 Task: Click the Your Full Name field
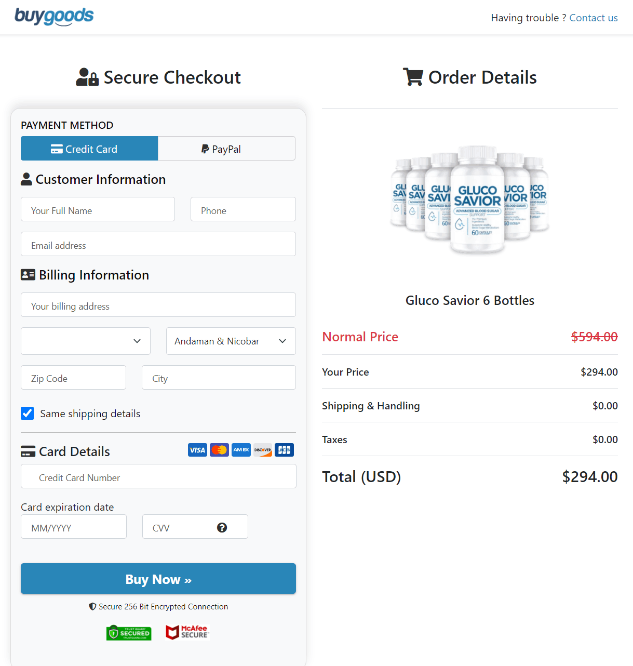(x=98, y=209)
